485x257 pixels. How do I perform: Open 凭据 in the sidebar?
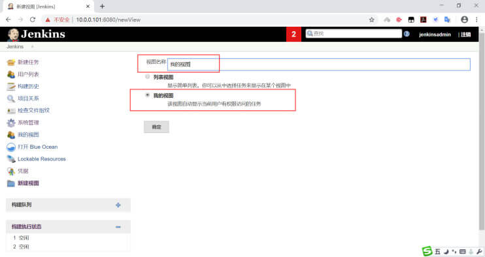(23, 171)
